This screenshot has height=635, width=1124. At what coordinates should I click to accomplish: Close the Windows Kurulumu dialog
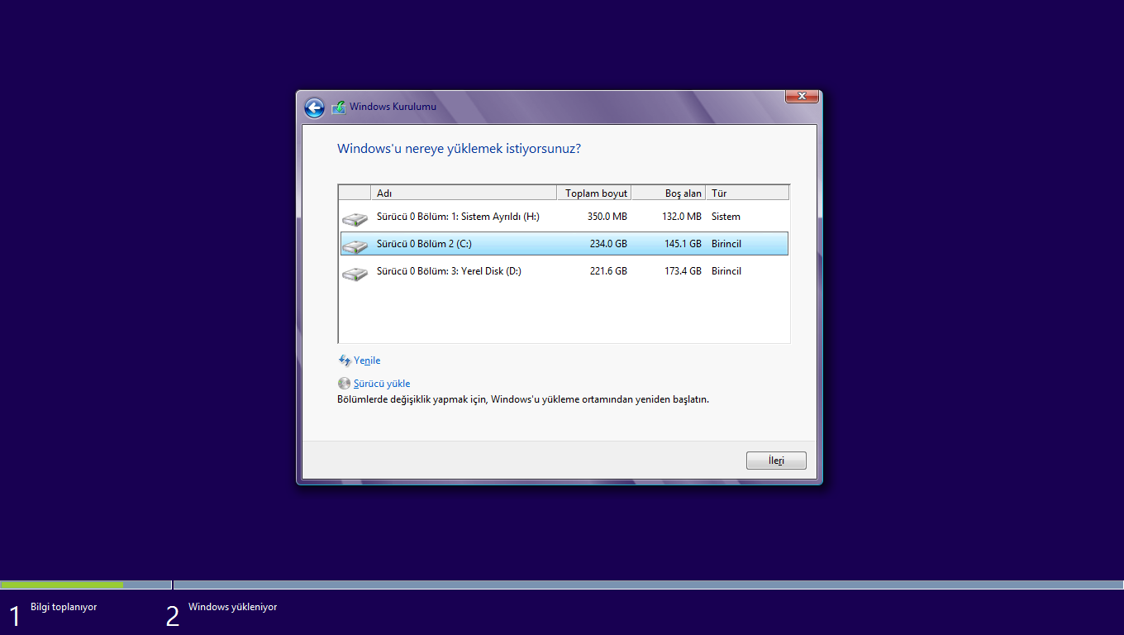click(x=802, y=97)
